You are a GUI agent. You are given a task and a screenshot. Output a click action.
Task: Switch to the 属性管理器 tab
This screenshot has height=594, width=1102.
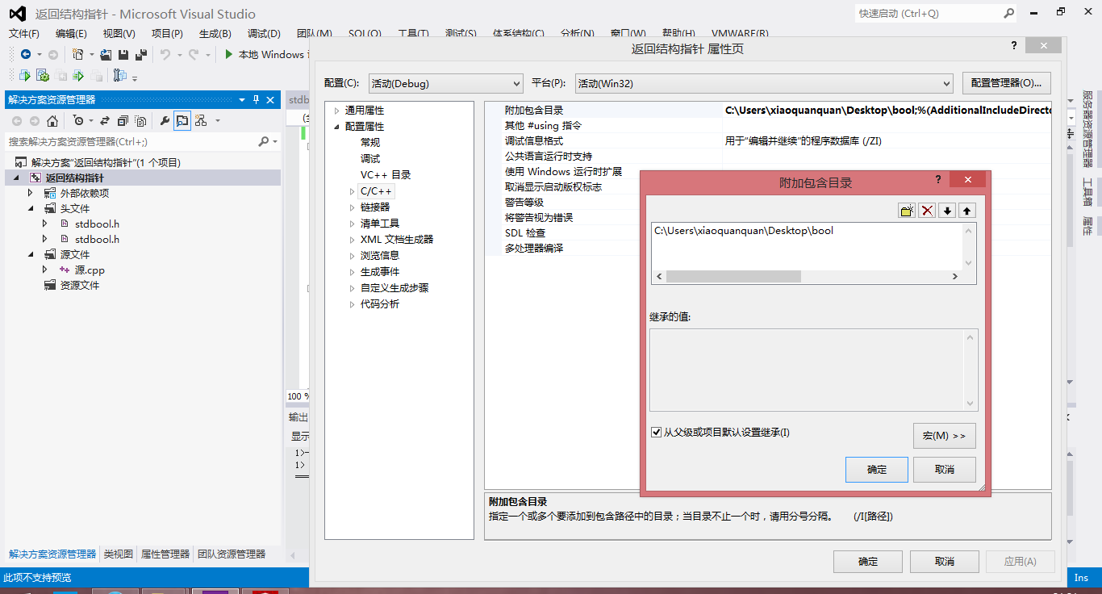pos(165,554)
